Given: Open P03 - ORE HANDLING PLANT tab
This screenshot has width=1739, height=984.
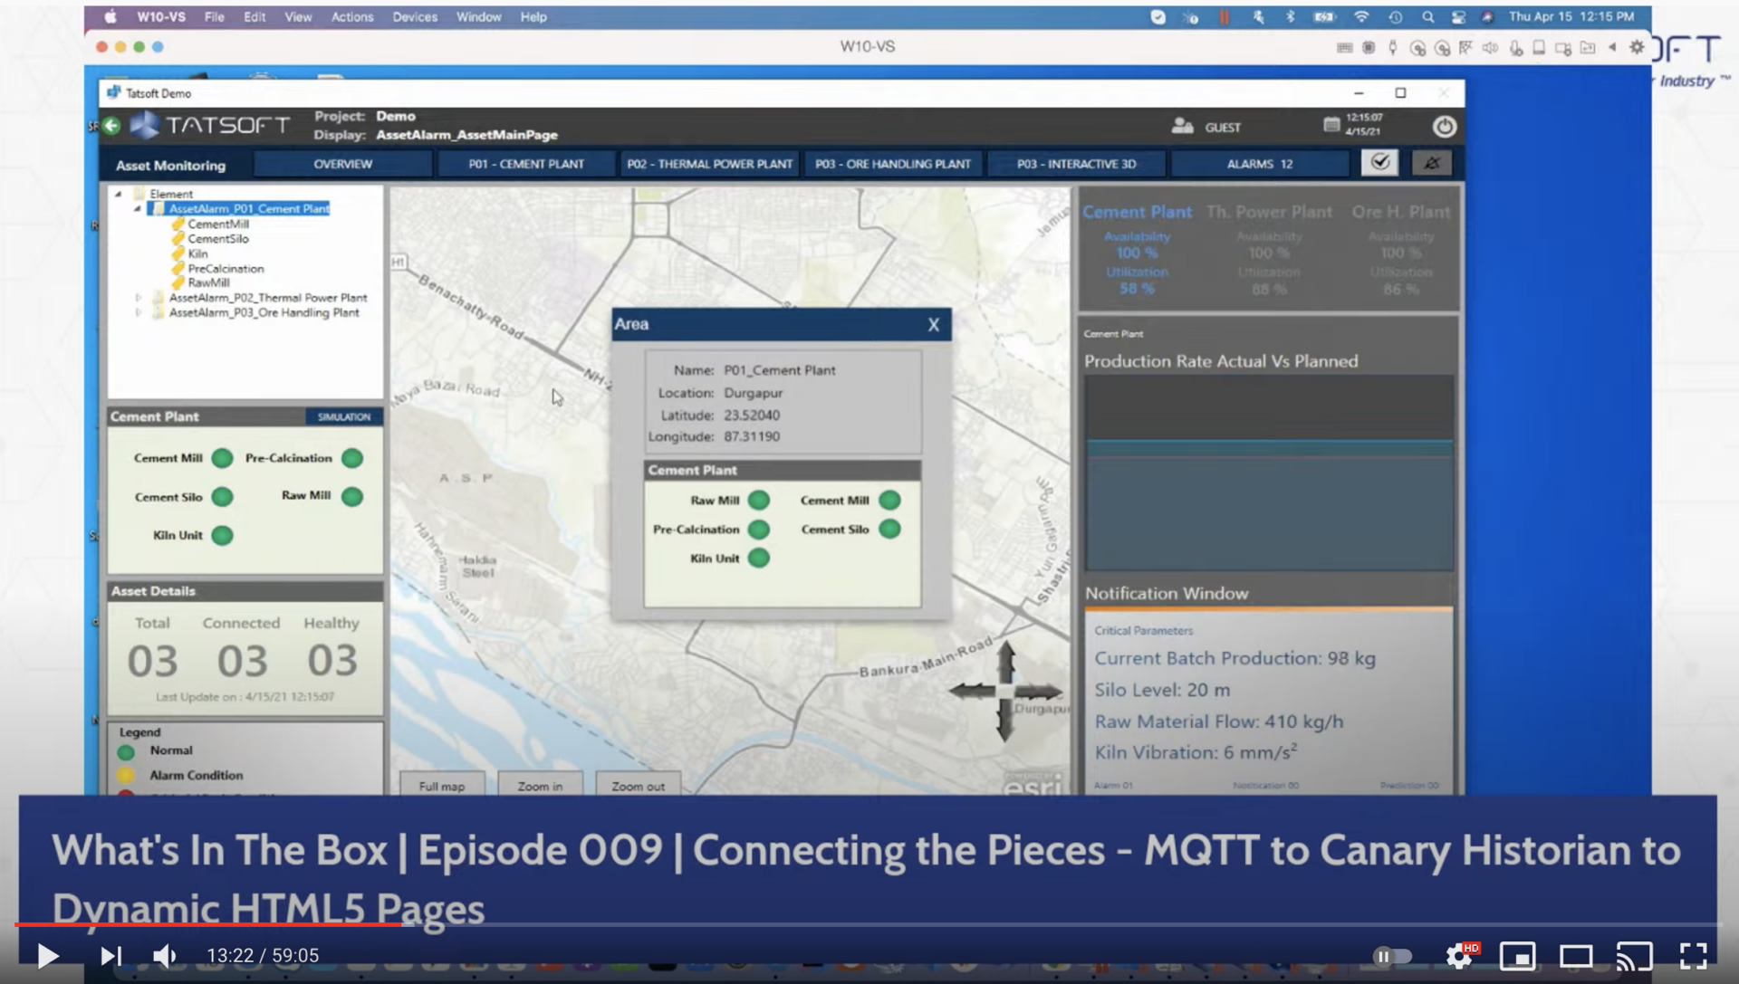Looking at the screenshot, I should (x=892, y=164).
